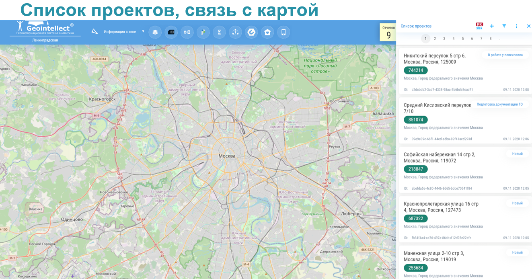Select the polygon zone drawing tool
Image resolution: width=532 pixels, height=279 pixels.
(94, 31)
